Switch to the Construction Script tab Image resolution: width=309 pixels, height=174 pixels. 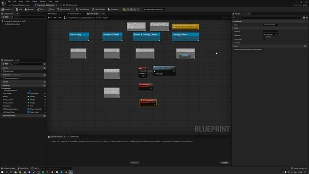pos(75,14)
